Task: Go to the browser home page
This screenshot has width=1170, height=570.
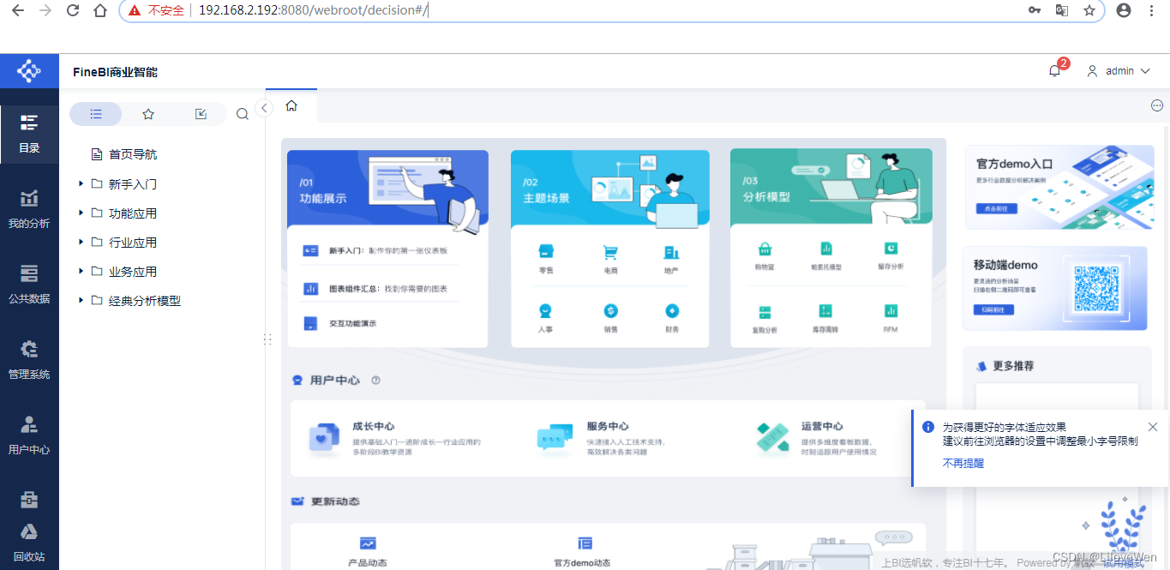Action: [100, 10]
